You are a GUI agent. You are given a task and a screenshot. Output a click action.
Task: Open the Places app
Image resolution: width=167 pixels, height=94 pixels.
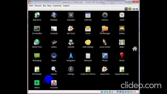pyautogui.click(x=122, y=57)
